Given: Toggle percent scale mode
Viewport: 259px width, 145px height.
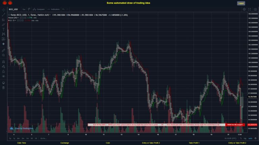Looking at the screenshot, I should point(241,138).
